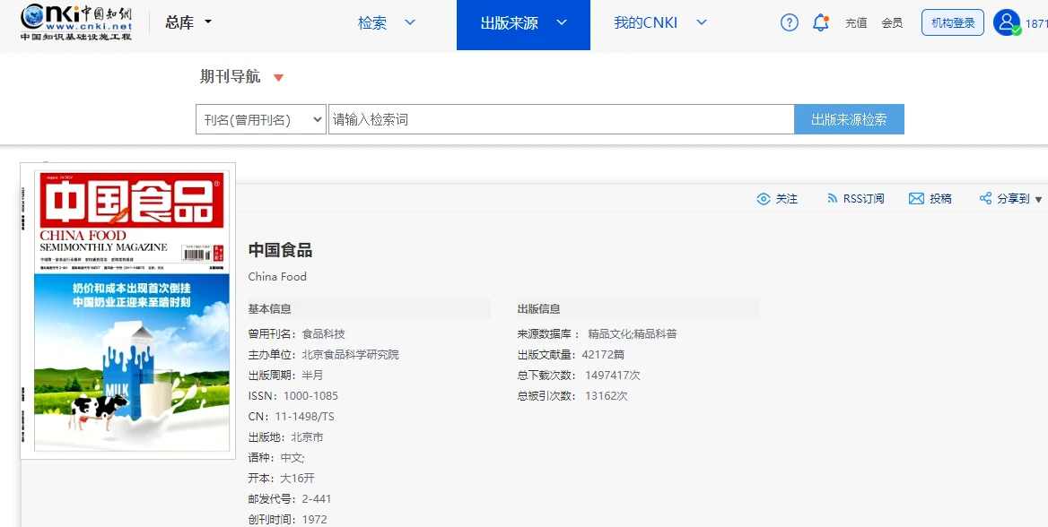Click the 出版来源检索 search button

pos(849,119)
